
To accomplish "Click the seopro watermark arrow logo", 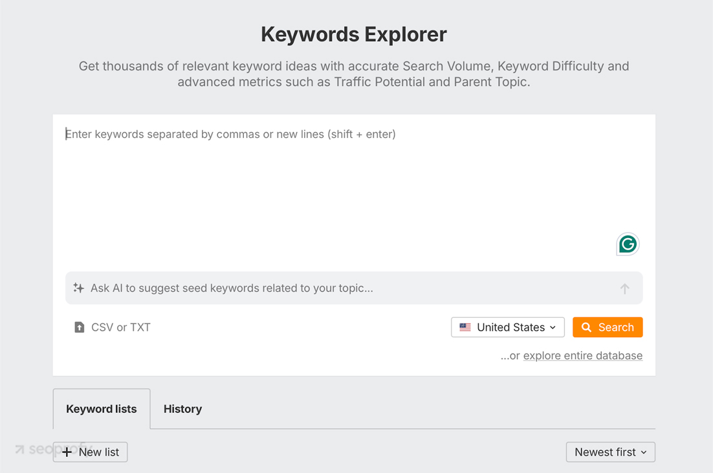I will [x=20, y=449].
